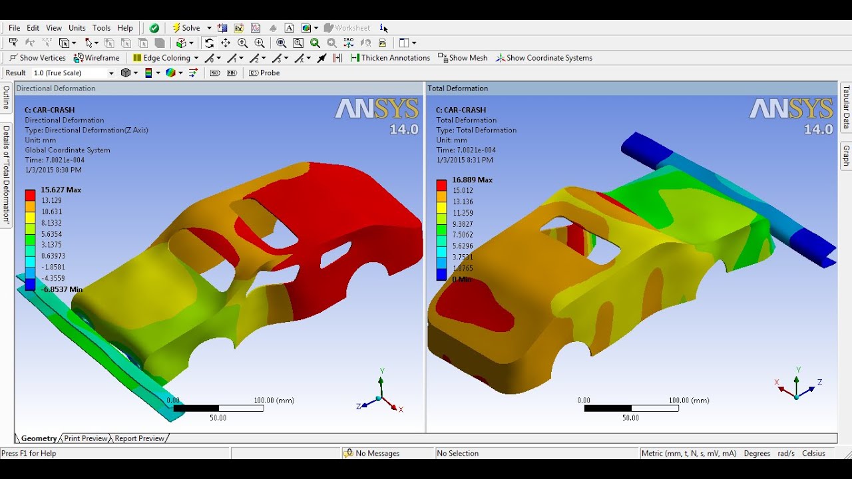The image size is (852, 479).
Task: Open the viewports layout dropdown
Action: click(x=414, y=43)
